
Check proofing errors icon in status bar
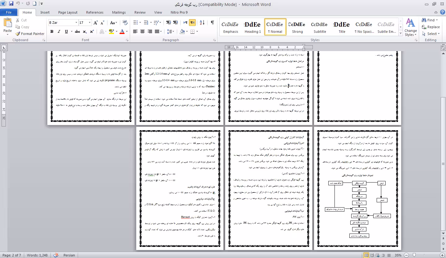pos(56,255)
